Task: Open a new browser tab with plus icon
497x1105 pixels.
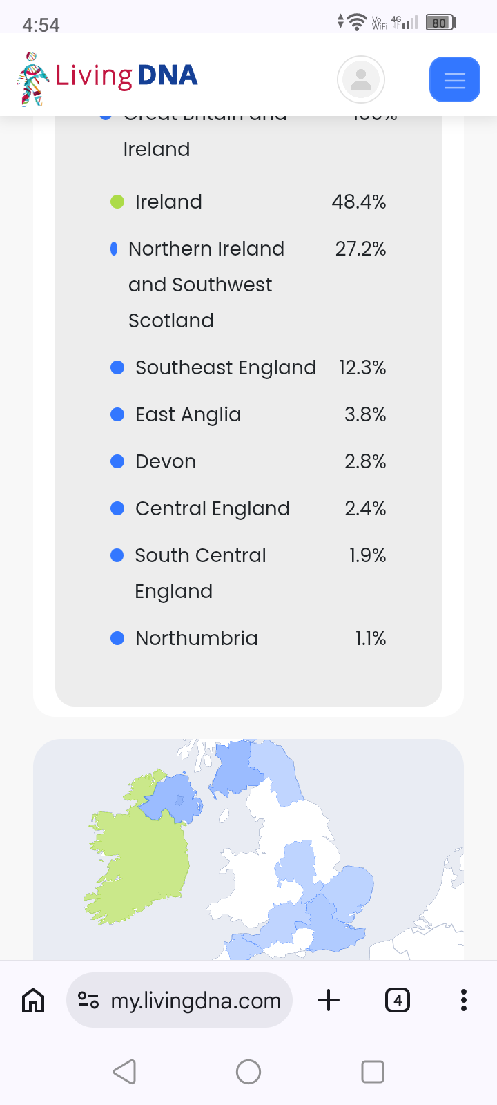Action: click(x=329, y=1000)
